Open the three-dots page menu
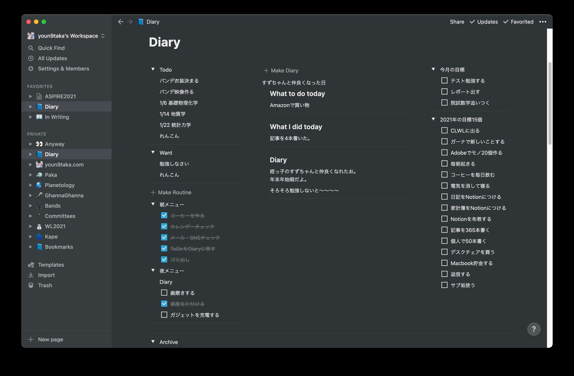The image size is (574, 376). 542,22
